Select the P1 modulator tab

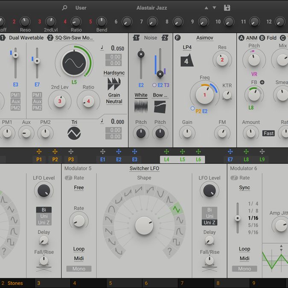coord(39,160)
